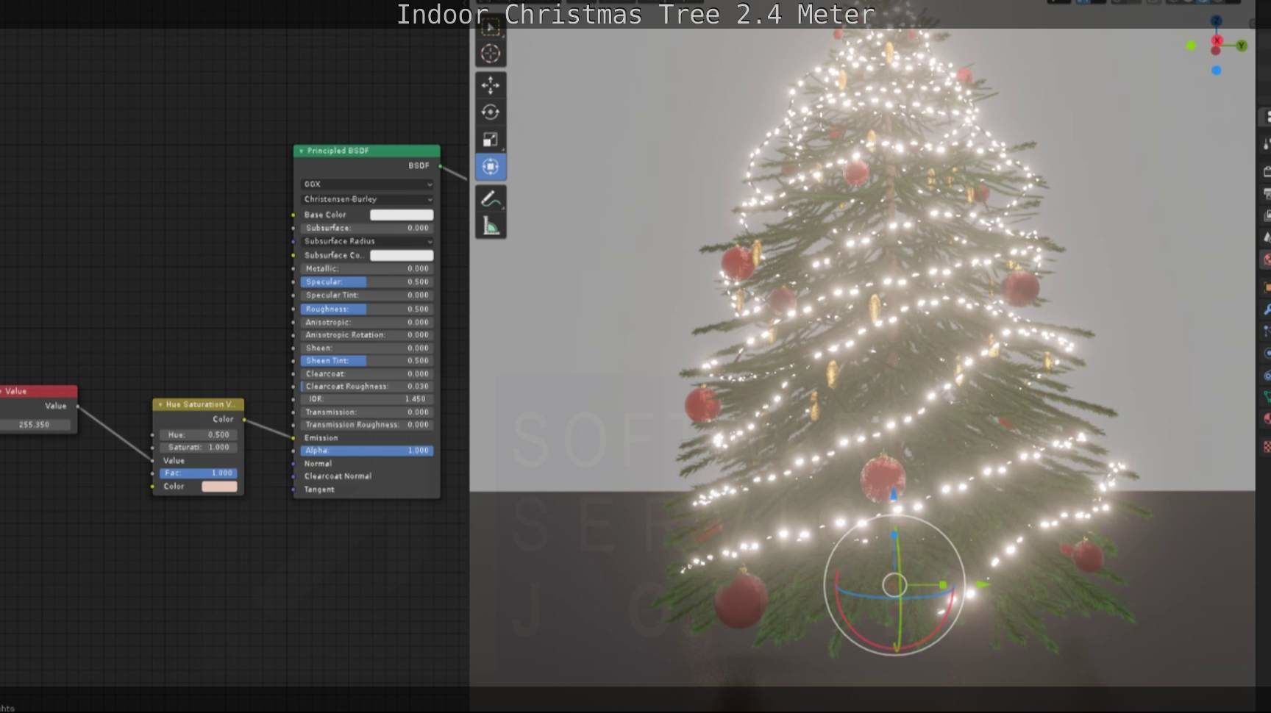Click the Sheen value field
1271x713 pixels.
click(x=367, y=348)
